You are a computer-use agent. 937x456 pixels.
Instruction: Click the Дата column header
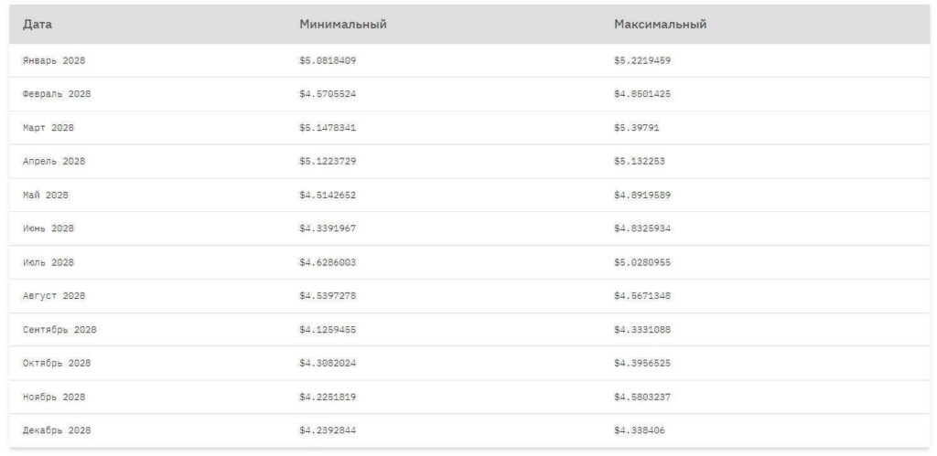tap(38, 25)
